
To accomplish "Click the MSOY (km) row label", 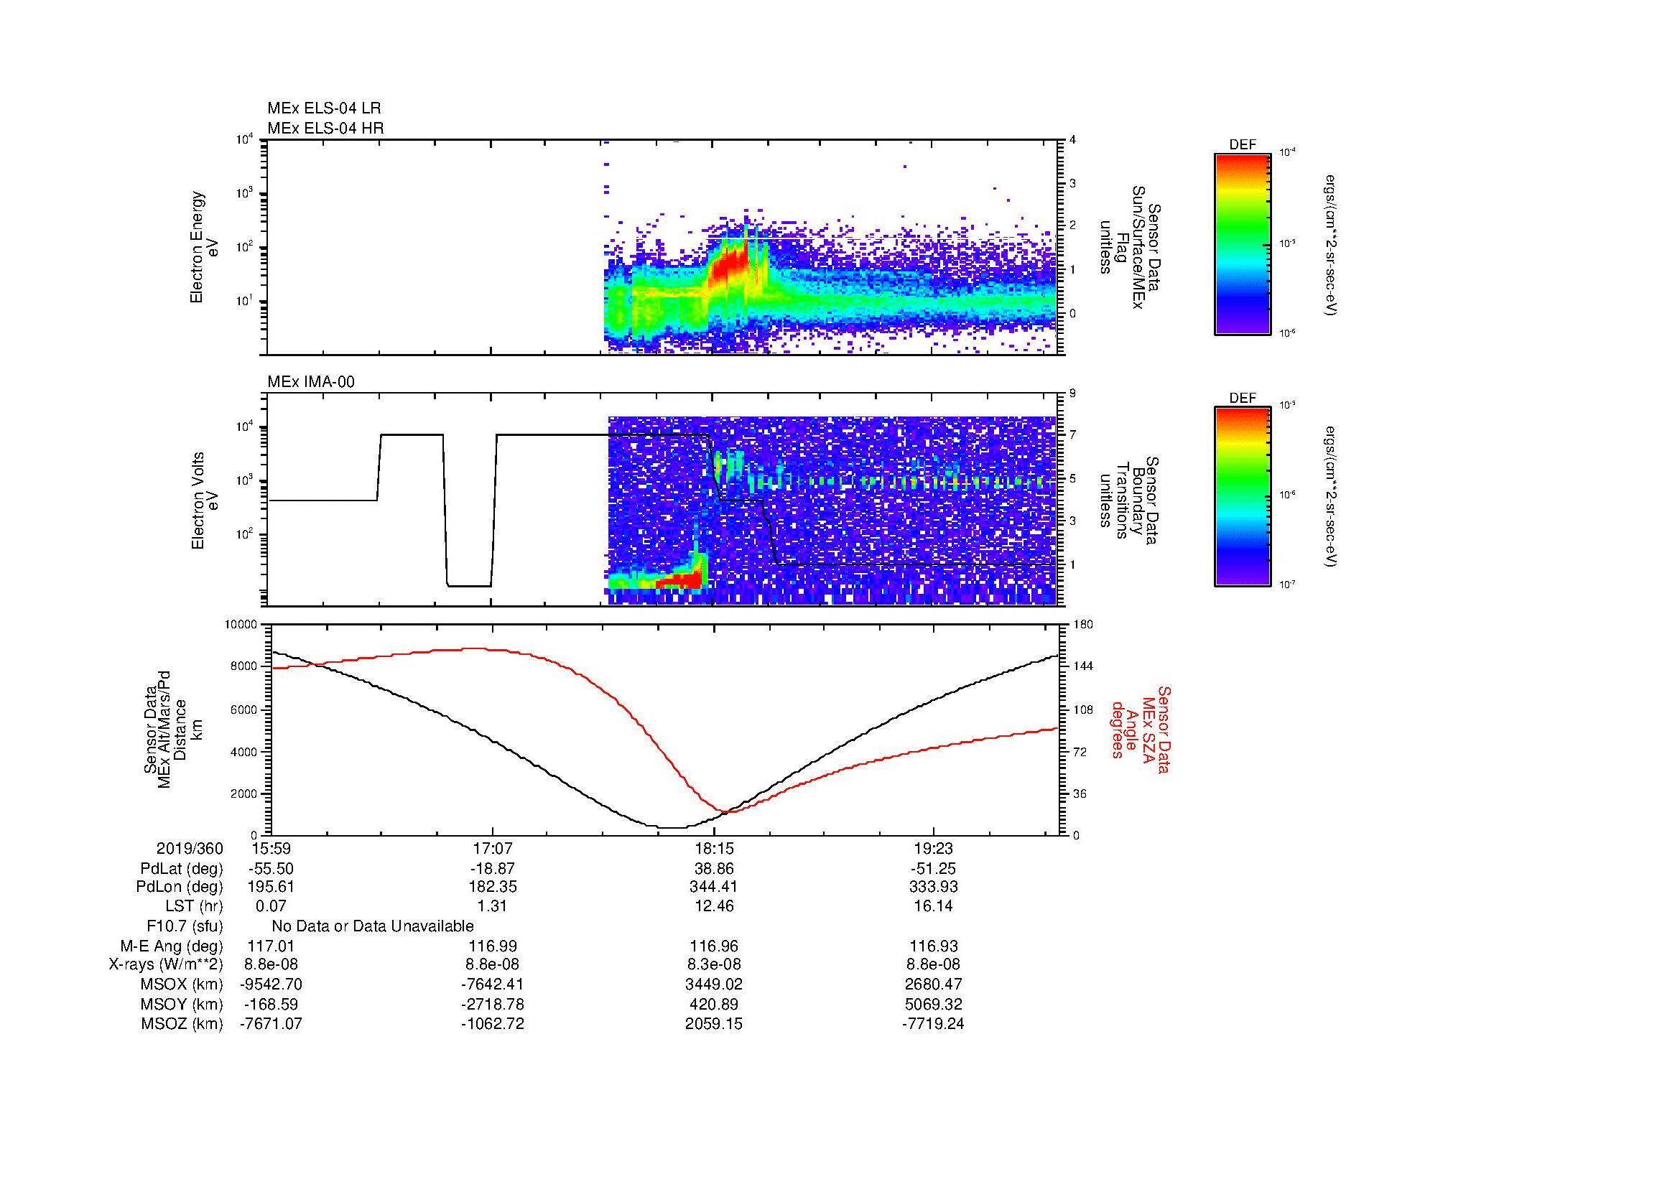I will [x=182, y=1004].
